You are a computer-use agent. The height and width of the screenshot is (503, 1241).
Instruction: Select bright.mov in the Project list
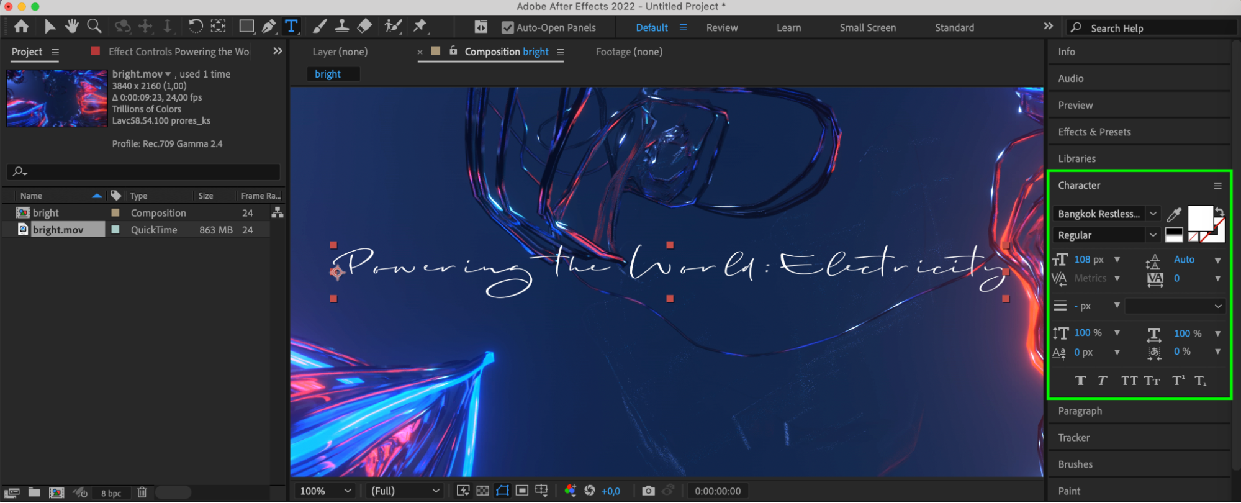(58, 230)
